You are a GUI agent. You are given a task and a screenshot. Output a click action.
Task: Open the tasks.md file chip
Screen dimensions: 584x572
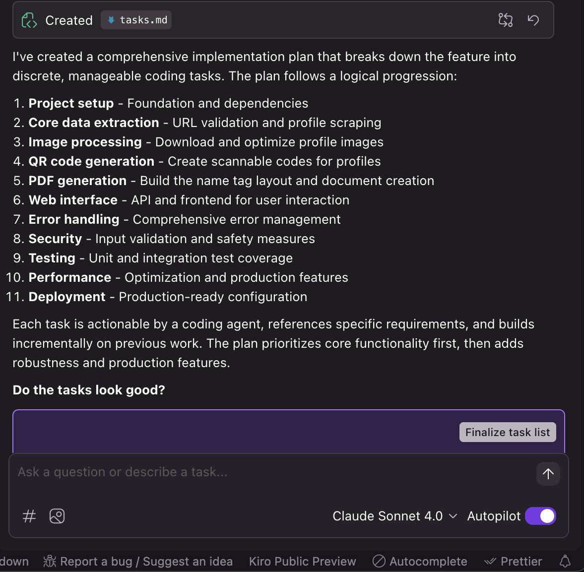point(136,20)
